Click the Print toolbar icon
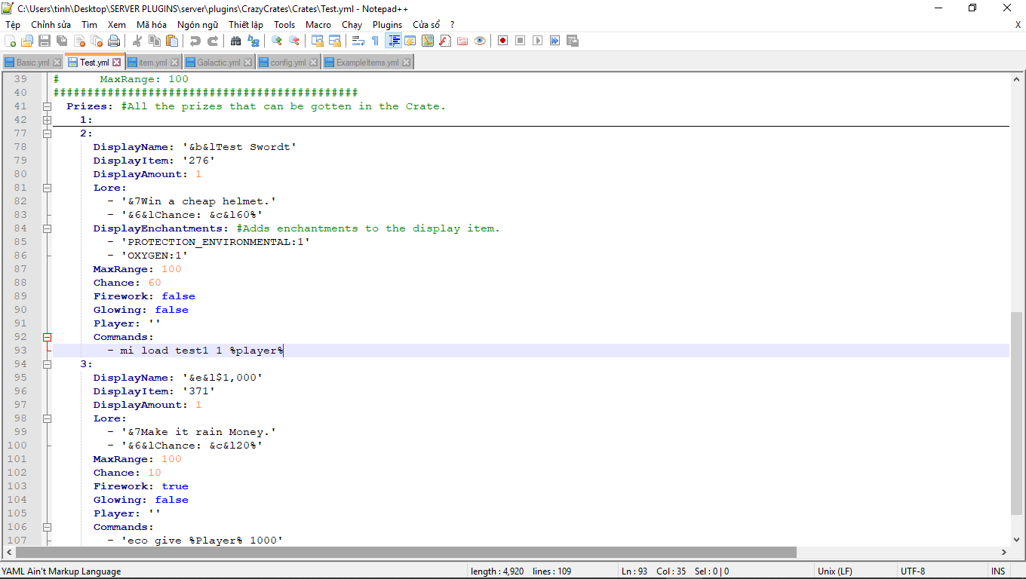 (x=113, y=41)
